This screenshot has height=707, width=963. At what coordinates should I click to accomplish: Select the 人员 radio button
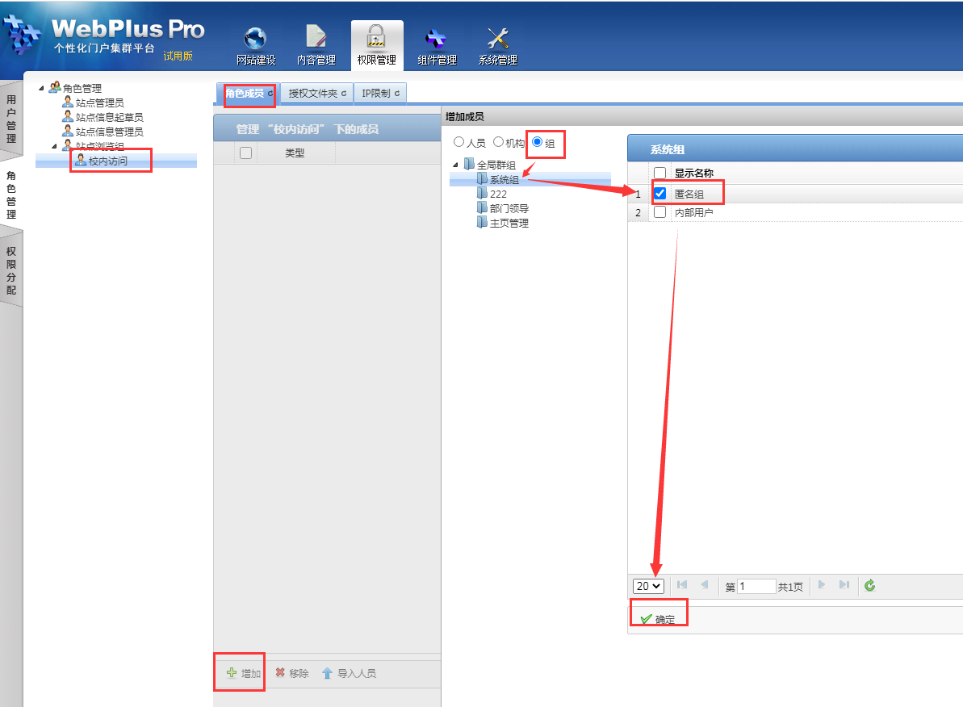tap(459, 142)
